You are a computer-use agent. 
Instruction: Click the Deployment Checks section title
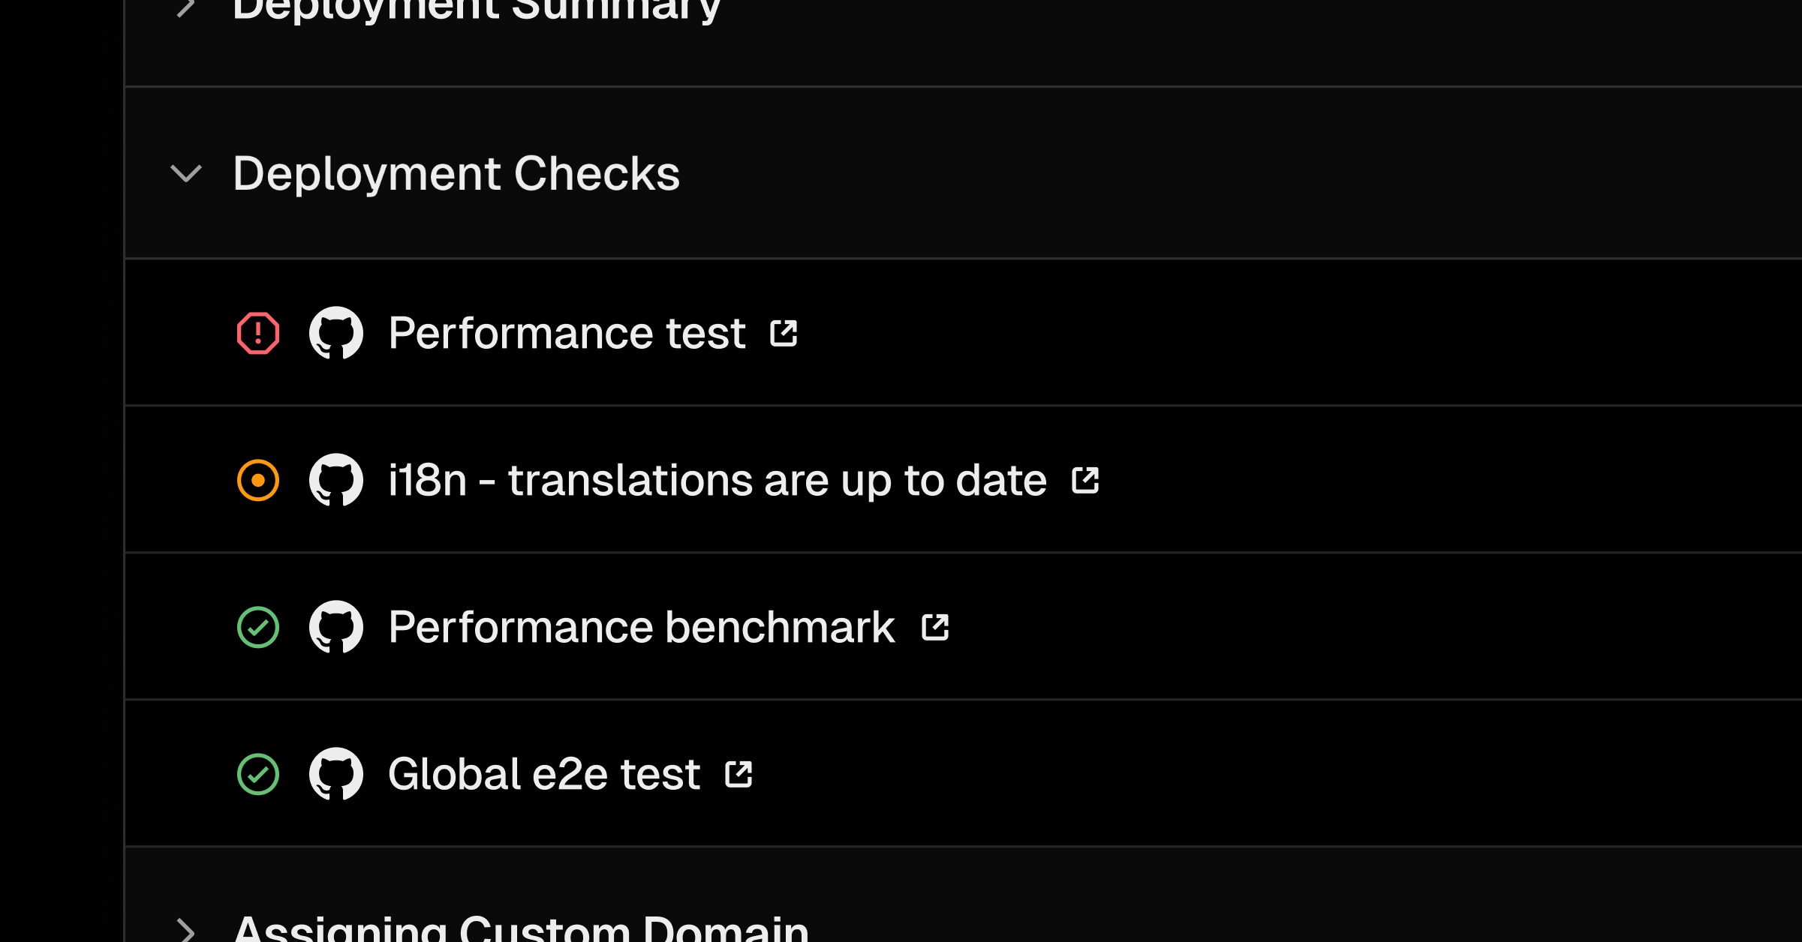pos(456,174)
